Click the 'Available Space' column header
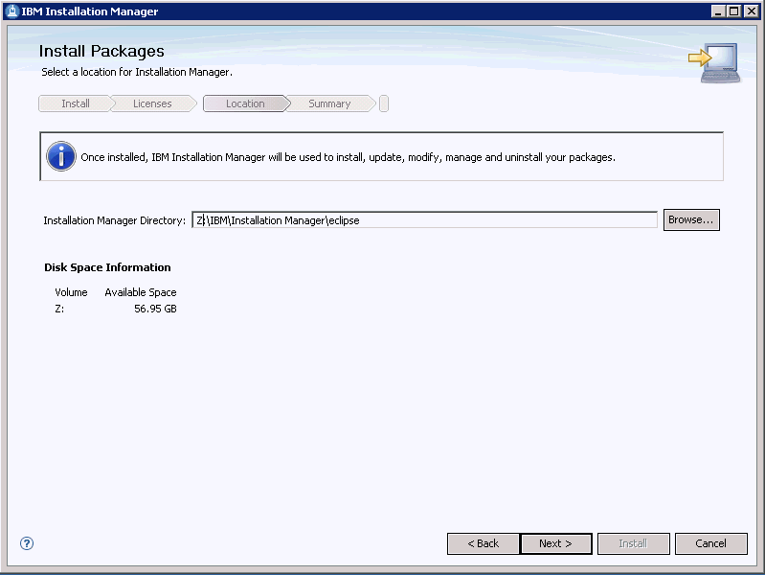Viewport: 765px width, 575px height. tap(141, 292)
